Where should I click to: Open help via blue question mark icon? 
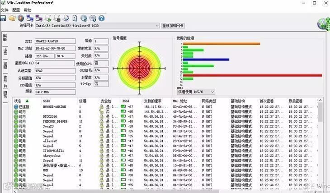[101, 18]
